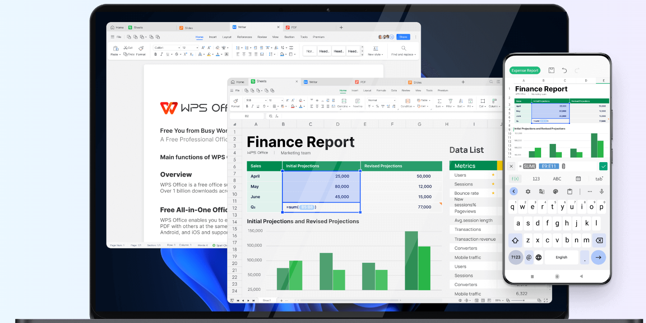Open Condition formatting in Sheets ribbon
646x323 pixels.
pos(408,103)
